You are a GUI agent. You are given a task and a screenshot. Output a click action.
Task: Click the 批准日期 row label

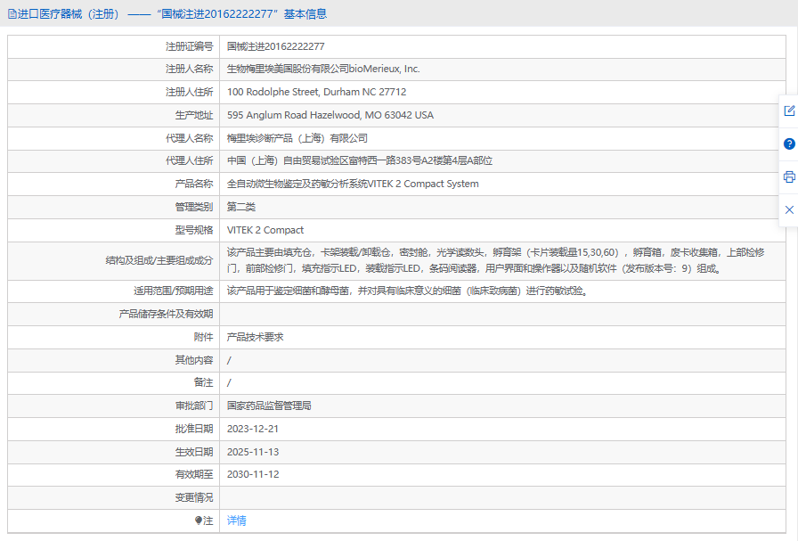click(x=194, y=429)
